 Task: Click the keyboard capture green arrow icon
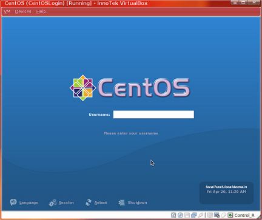[x=230, y=215]
